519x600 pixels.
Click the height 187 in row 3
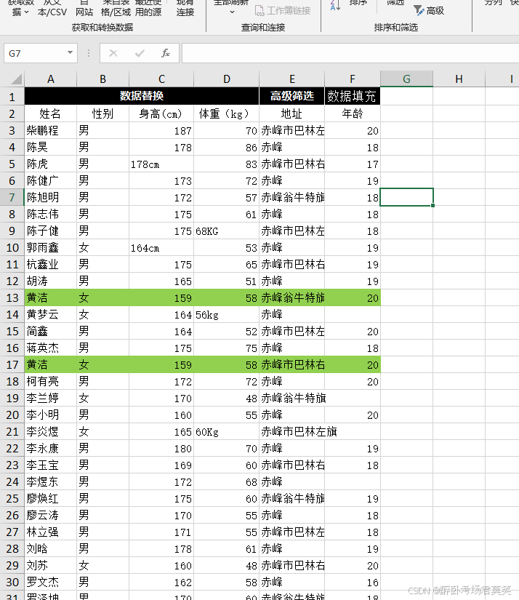[161, 130]
